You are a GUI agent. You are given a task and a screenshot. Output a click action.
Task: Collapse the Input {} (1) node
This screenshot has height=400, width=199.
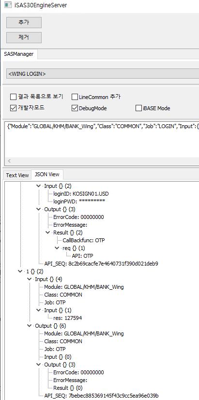point(38,310)
